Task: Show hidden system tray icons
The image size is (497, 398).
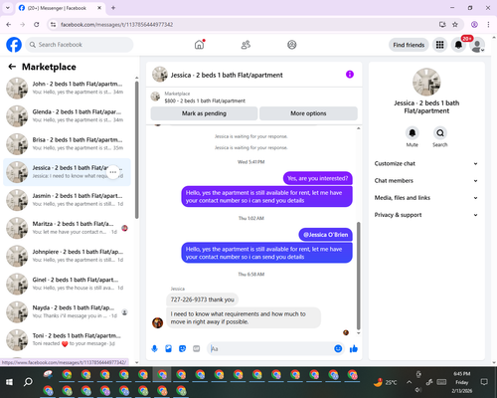Action: pos(410,382)
